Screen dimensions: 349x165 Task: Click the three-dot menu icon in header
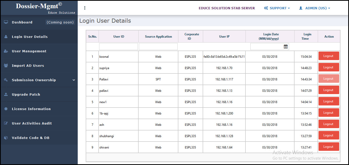tap(85, 8)
